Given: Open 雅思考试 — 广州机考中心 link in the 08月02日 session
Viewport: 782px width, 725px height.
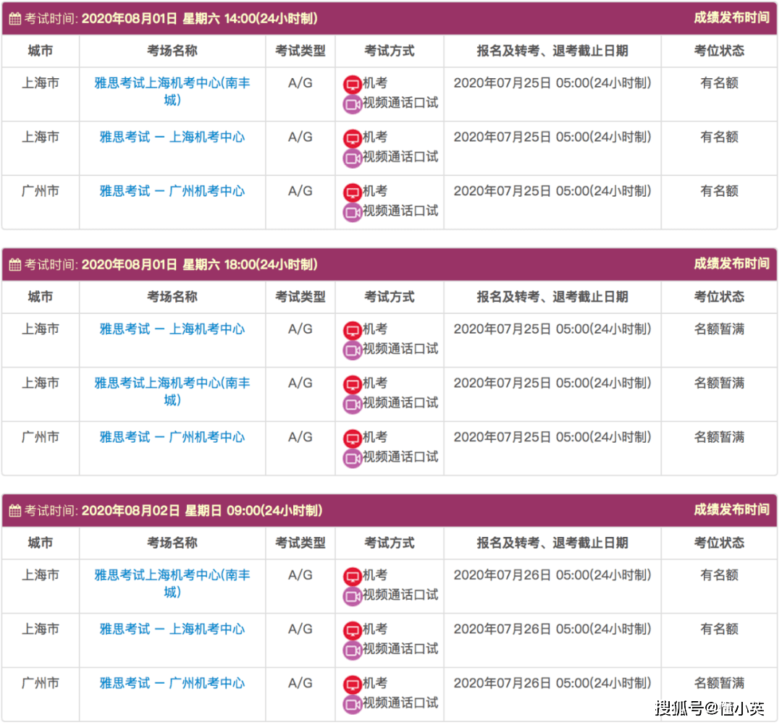Looking at the screenshot, I should (172, 684).
